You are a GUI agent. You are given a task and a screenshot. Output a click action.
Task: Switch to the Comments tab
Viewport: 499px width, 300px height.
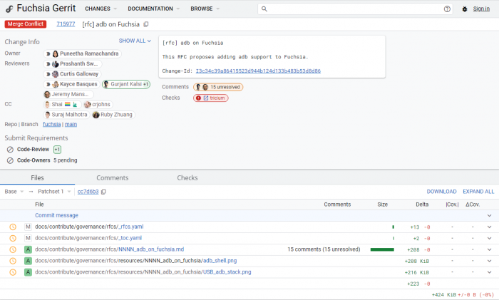point(113,178)
